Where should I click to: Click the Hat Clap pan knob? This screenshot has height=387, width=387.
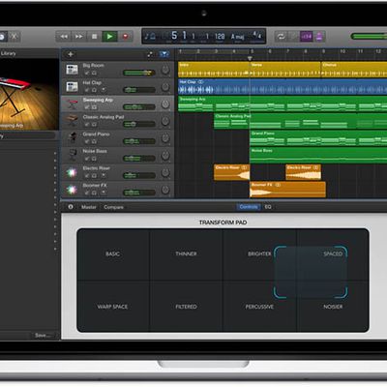(x=165, y=87)
